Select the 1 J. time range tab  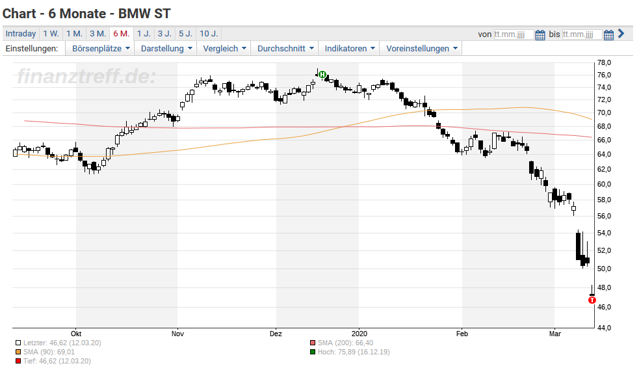point(144,33)
